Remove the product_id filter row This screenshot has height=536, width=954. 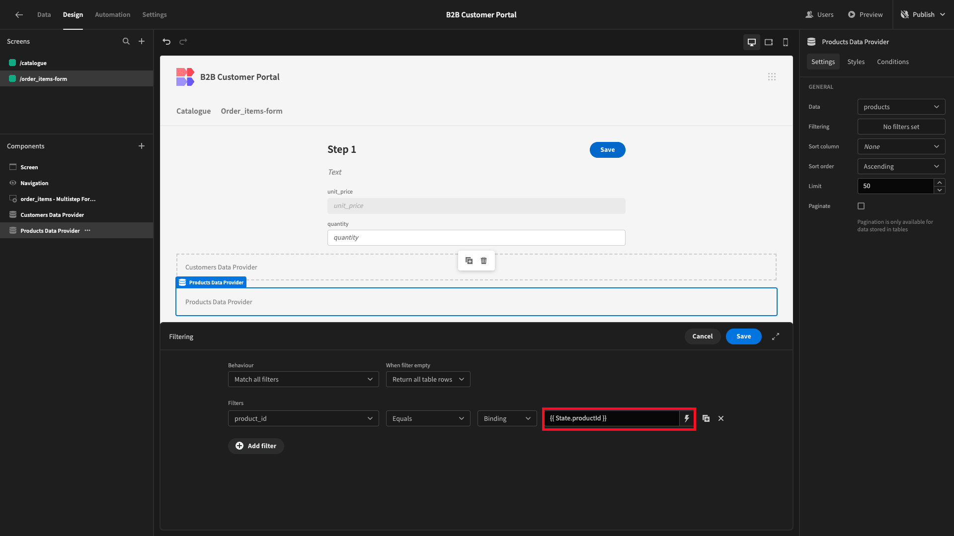[721, 418]
